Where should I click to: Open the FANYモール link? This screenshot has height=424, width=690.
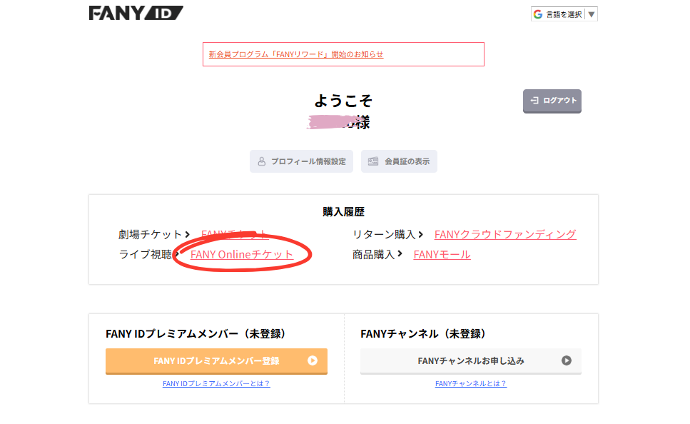tap(442, 255)
